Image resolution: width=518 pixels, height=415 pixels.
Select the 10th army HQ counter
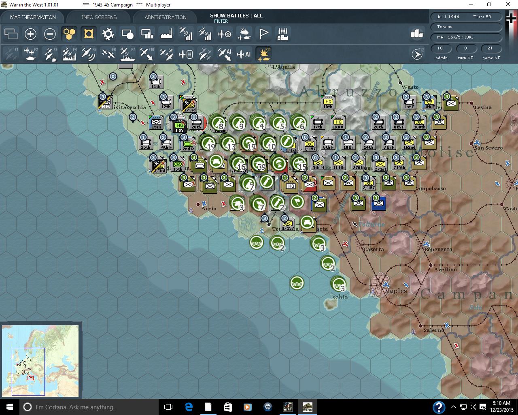pyautogui.click(x=328, y=102)
